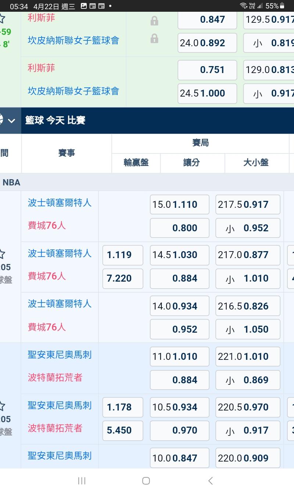Viewport: 294px width, 492px height.
Task: Select handicap odds 0.800 for 76ers
Action: tap(180, 228)
